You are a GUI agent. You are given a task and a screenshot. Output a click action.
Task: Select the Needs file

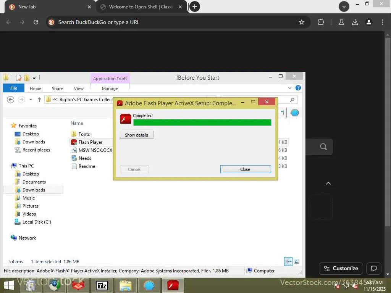click(x=85, y=158)
